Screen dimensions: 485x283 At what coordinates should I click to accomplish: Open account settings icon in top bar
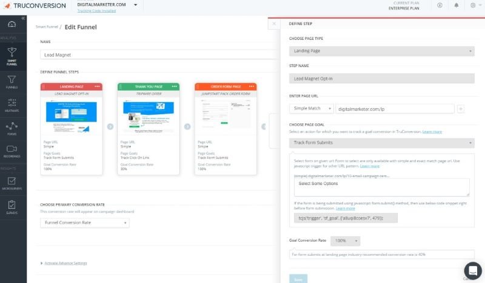point(473,5)
